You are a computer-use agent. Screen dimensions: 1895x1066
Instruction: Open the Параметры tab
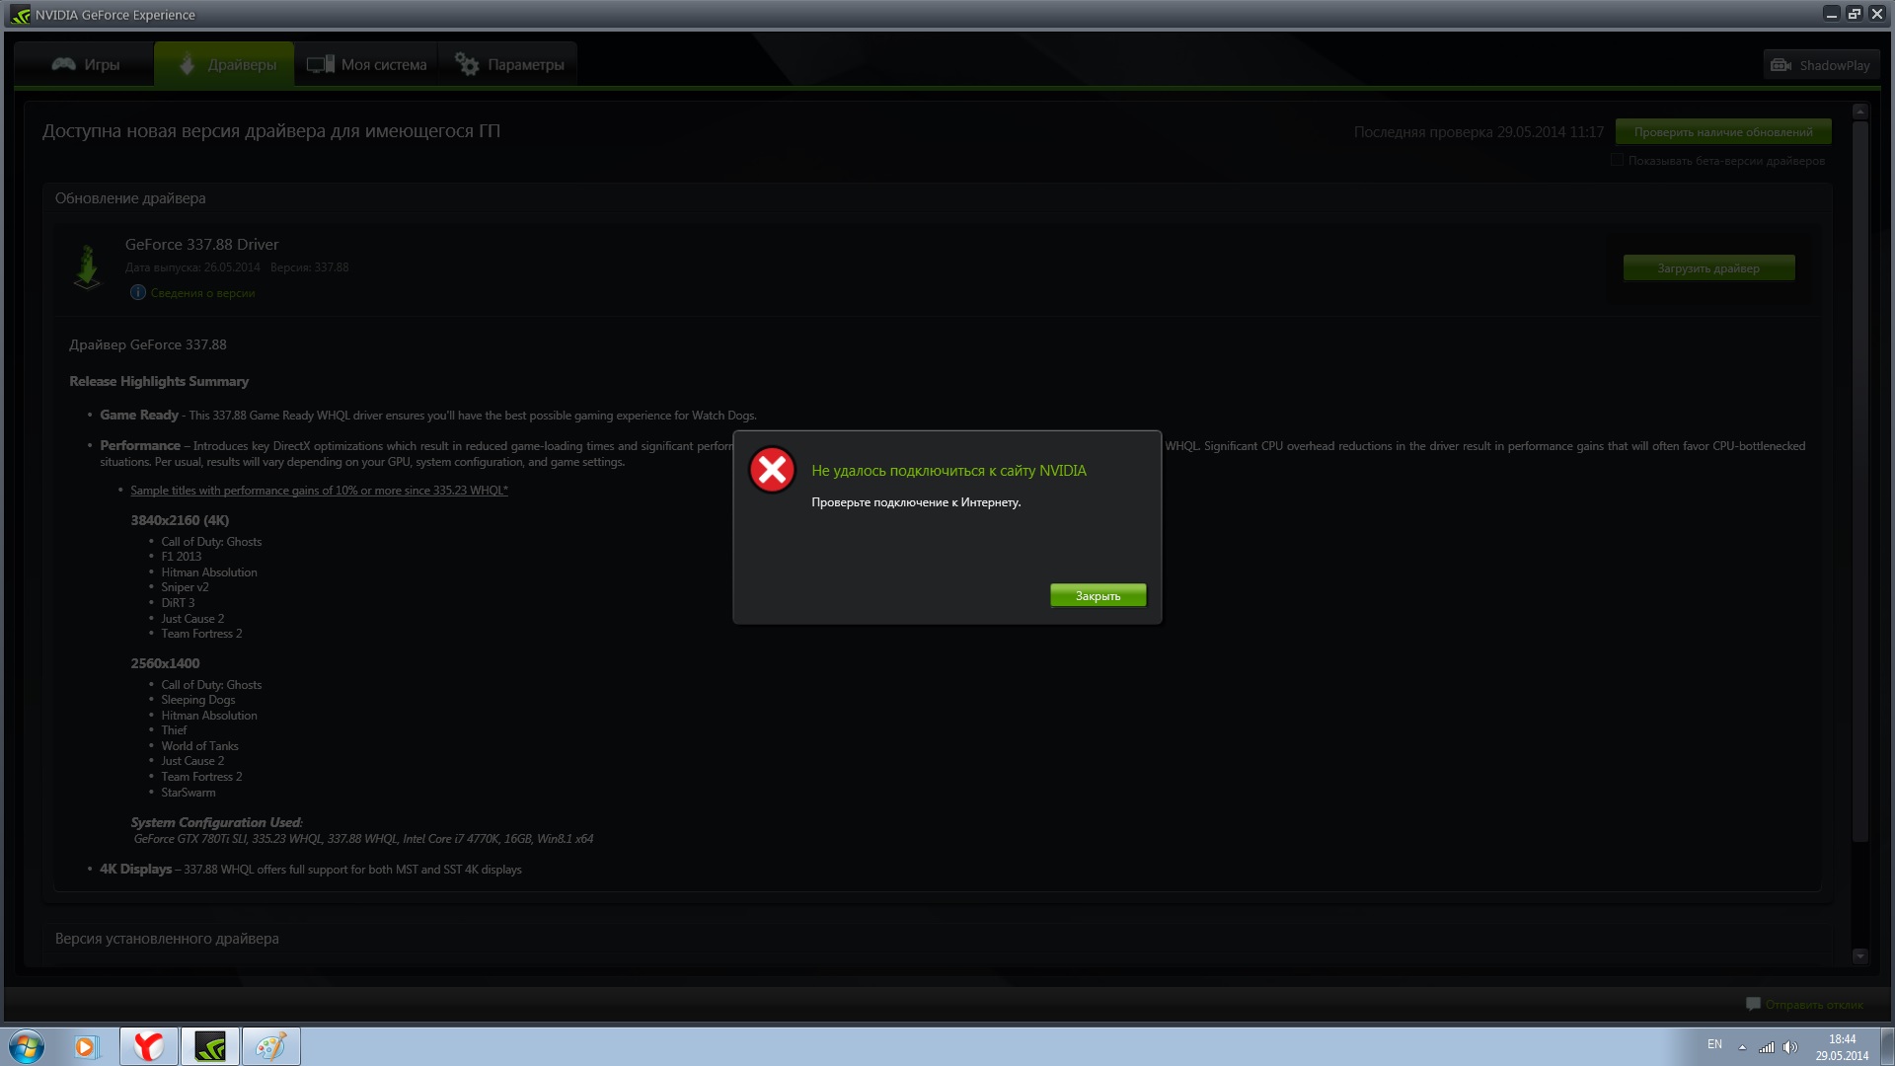(508, 64)
